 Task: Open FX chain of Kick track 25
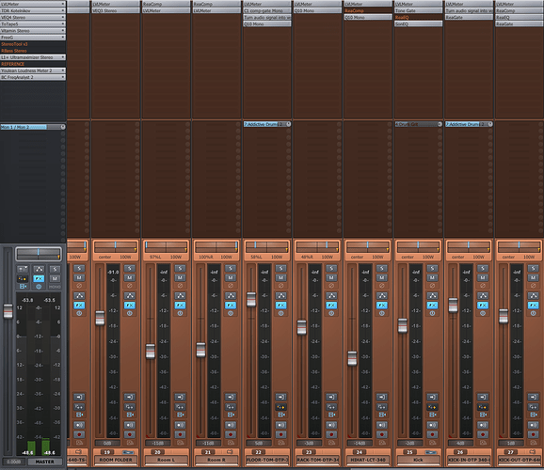tap(432, 305)
